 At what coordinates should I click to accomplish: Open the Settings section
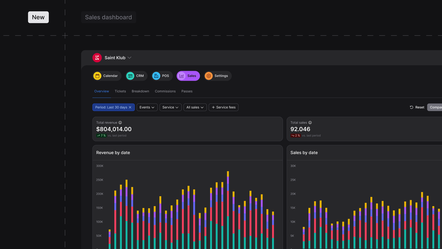[218, 76]
